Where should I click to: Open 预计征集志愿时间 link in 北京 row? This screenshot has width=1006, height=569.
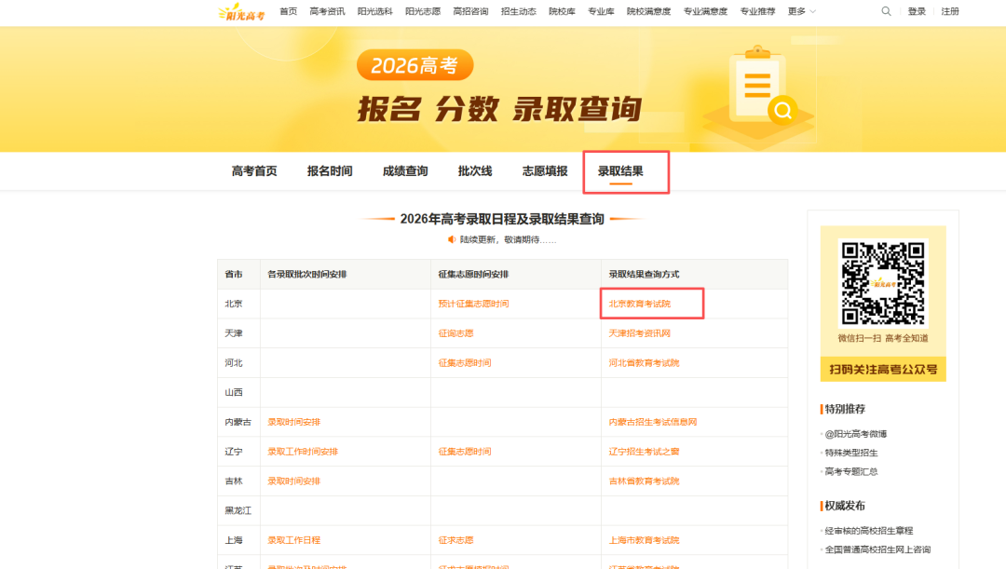pos(473,305)
